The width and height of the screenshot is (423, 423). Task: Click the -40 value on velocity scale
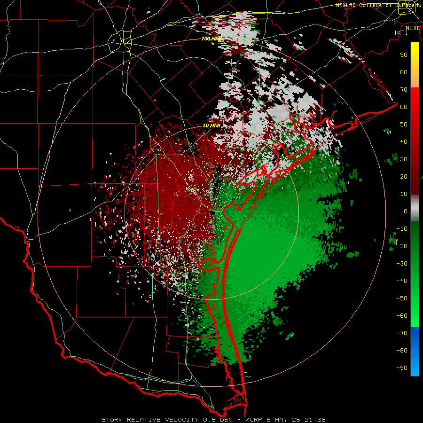[x=402, y=281]
